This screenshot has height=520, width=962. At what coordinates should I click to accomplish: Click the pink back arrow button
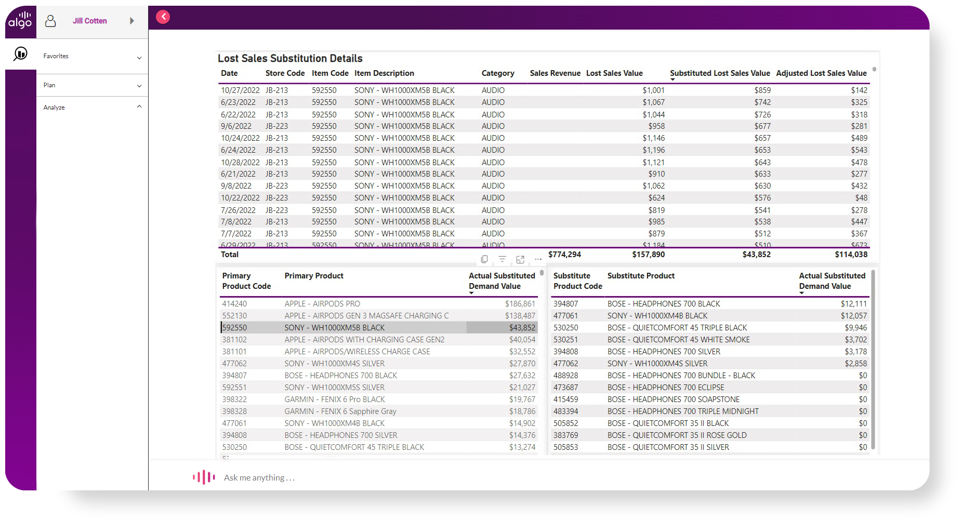click(x=163, y=17)
